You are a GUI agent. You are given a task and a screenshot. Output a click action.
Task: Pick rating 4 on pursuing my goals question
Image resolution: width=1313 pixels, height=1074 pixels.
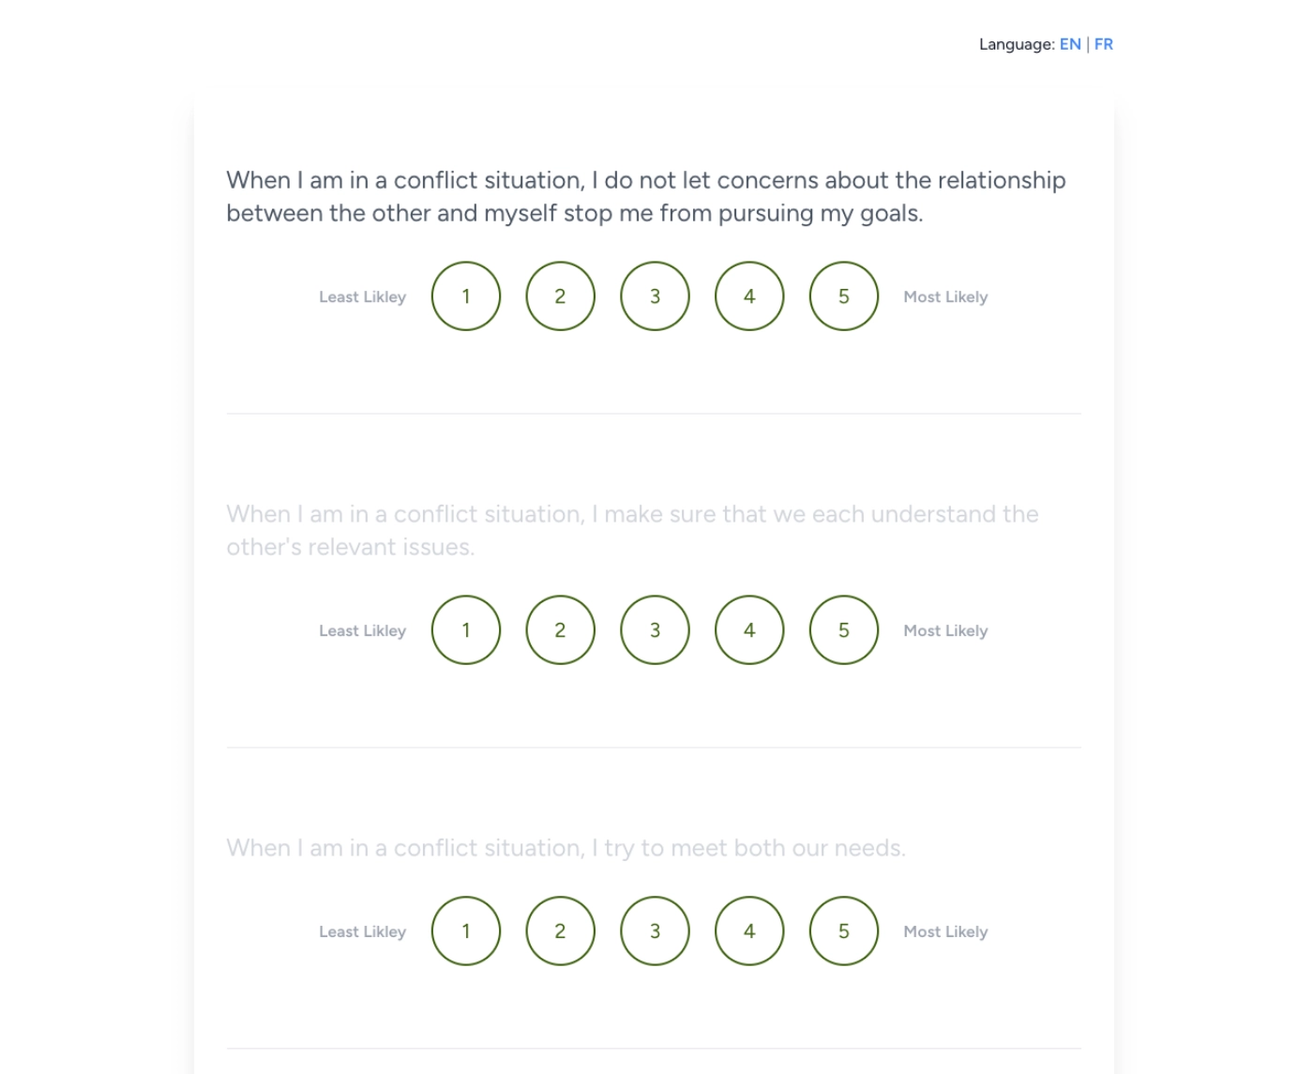[x=749, y=296]
